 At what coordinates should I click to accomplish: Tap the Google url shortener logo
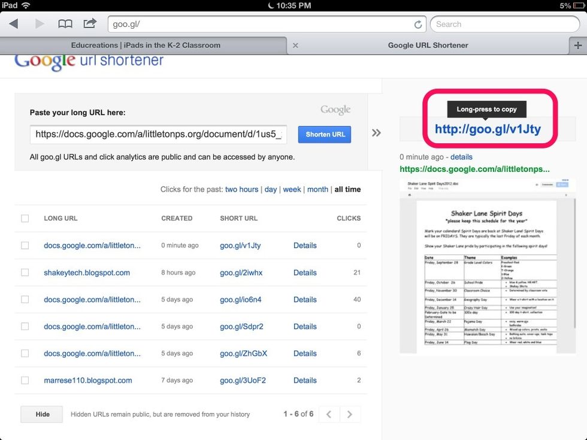(x=89, y=61)
